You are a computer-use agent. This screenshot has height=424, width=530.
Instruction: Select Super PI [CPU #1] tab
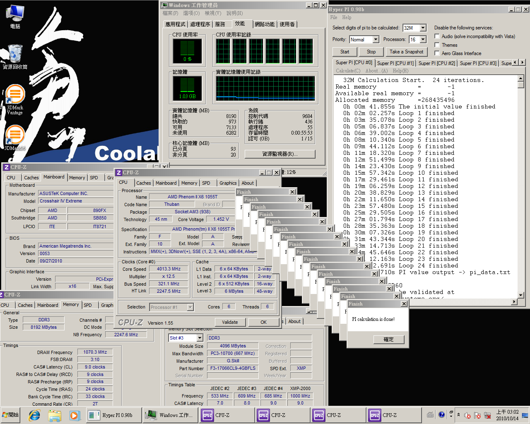(x=395, y=63)
